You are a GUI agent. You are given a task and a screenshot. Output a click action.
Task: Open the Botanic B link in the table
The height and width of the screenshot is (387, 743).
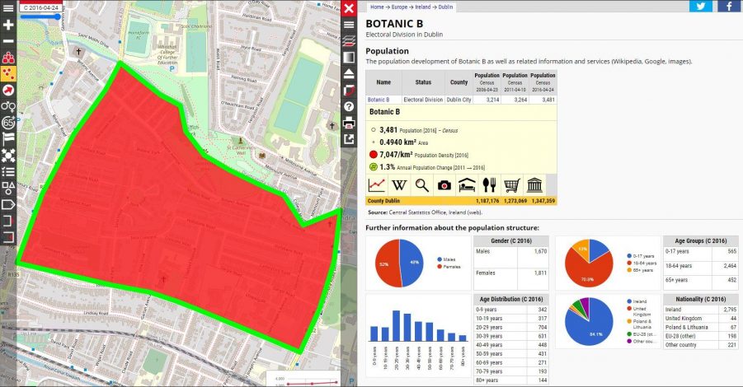pyautogui.click(x=379, y=100)
